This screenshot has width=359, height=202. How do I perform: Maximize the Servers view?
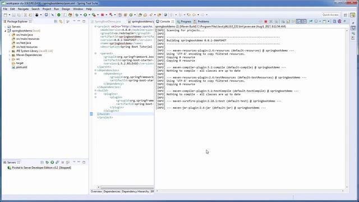point(84,162)
